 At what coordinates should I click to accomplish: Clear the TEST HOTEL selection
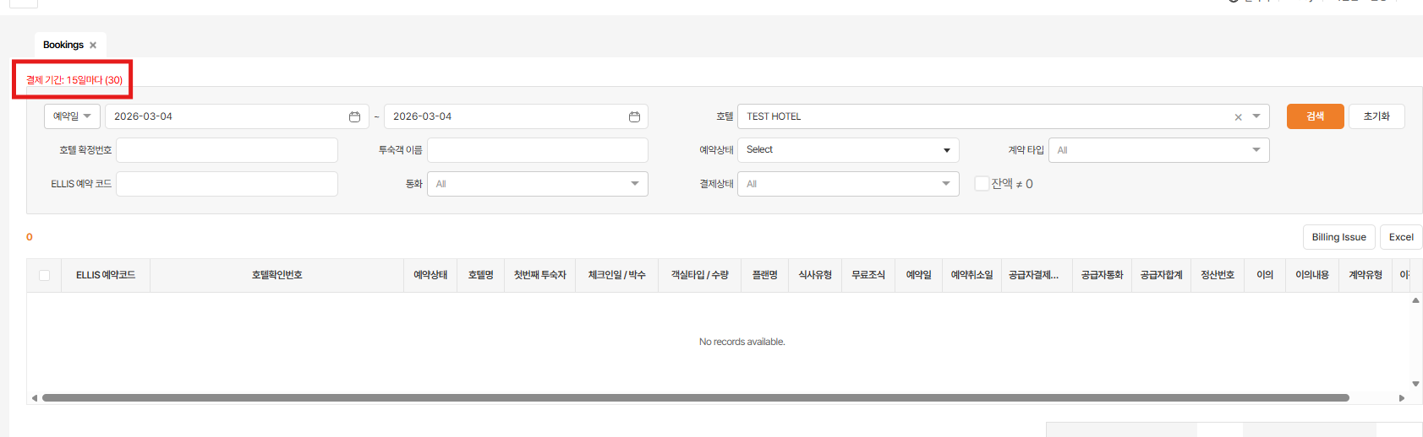point(1238,117)
